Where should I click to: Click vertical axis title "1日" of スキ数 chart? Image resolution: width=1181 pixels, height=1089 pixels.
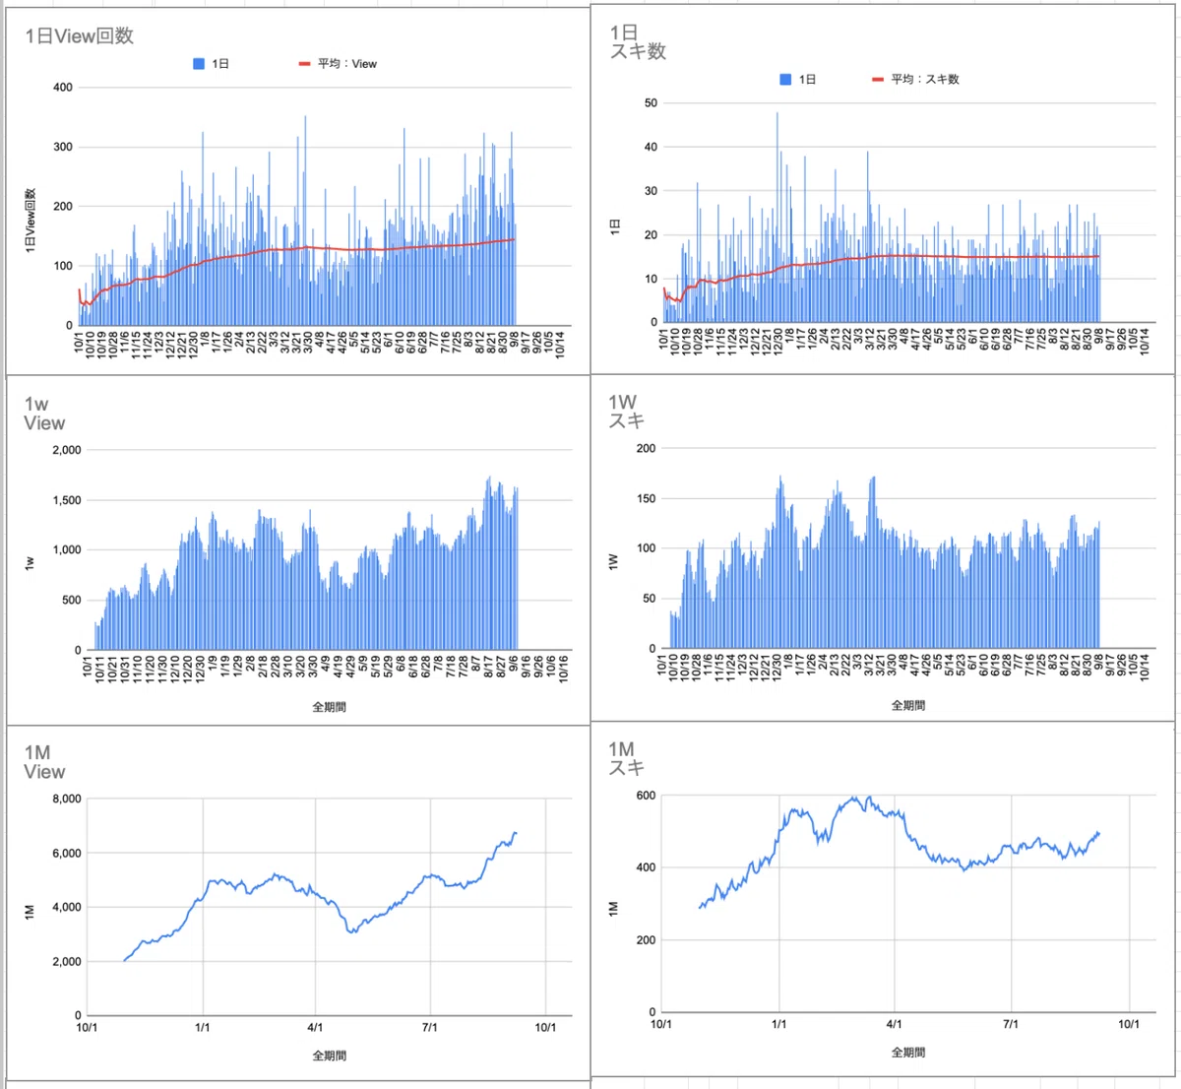[614, 225]
